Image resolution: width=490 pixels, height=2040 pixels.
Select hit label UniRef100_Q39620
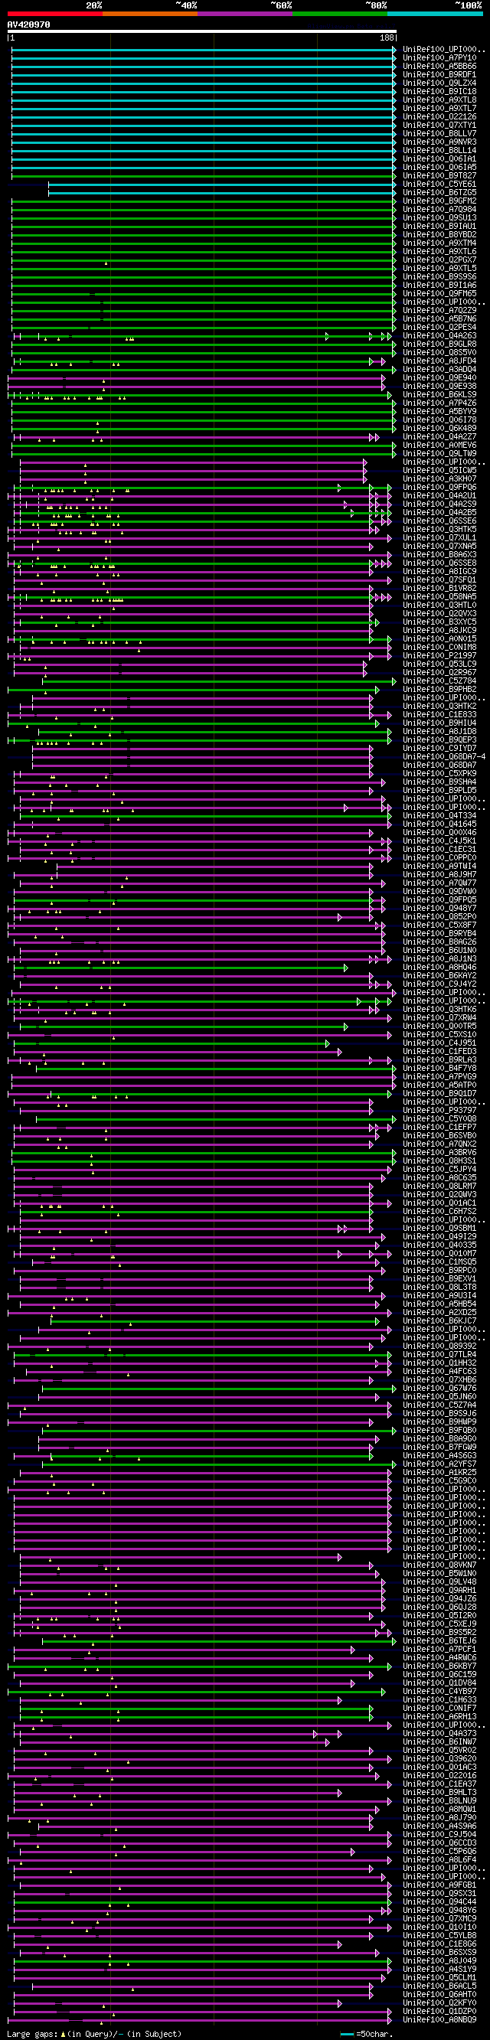pyautogui.click(x=439, y=1758)
